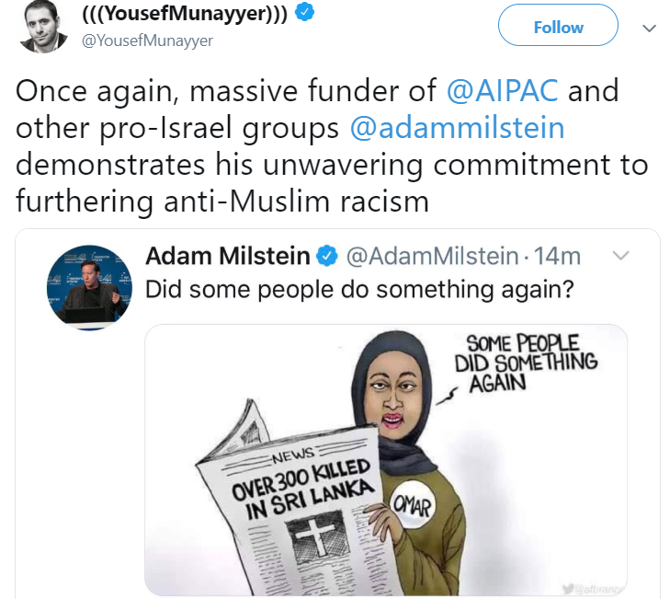
Task: Open the @AIPAC mention link
Action: click(x=502, y=90)
